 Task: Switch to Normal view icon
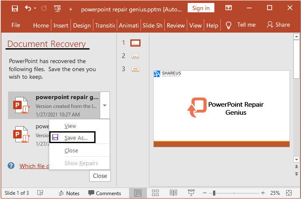tap(138, 193)
